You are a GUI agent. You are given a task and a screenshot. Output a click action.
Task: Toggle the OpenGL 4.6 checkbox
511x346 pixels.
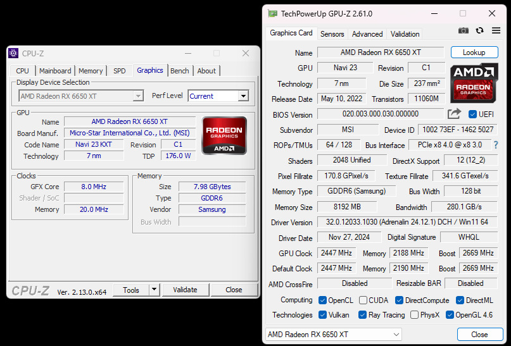pos(450,315)
